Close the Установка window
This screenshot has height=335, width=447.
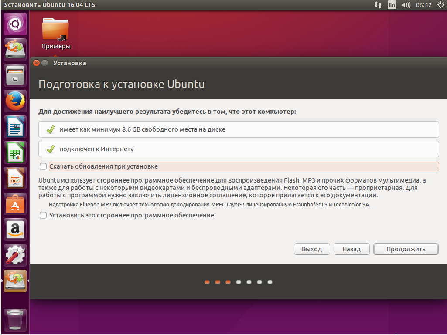tap(36, 63)
